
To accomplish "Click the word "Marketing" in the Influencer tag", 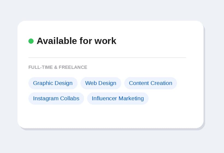I will tap(131, 98).
